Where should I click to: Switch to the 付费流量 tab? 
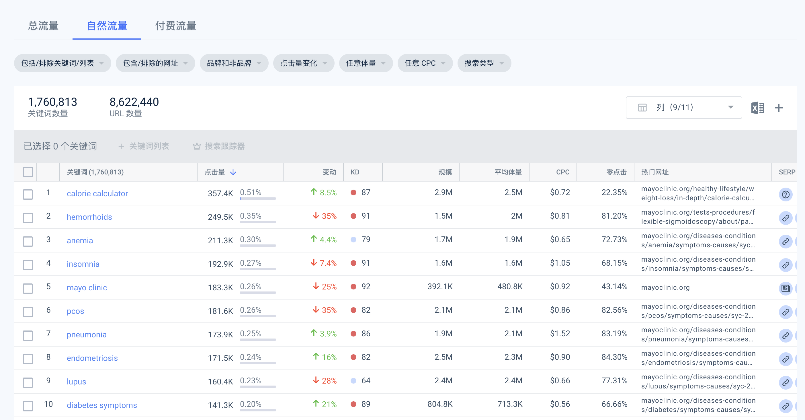click(176, 26)
